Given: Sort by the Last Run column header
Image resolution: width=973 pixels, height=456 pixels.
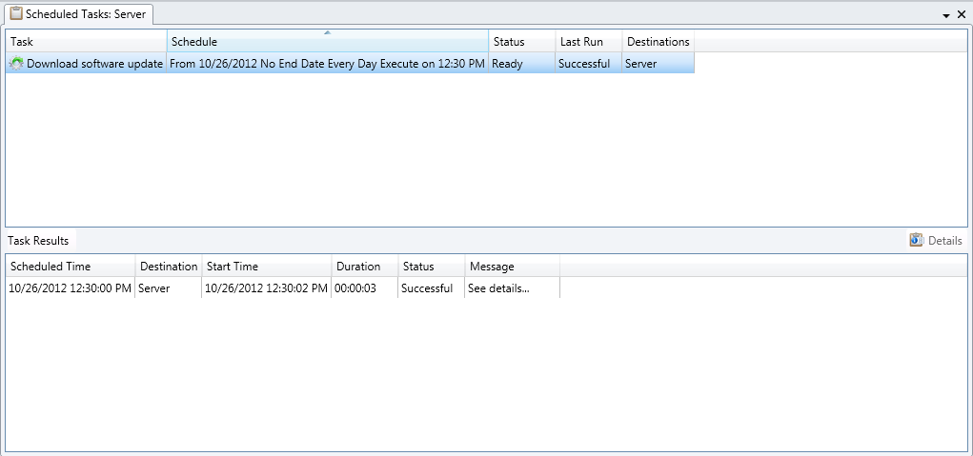Looking at the screenshot, I should click(x=588, y=42).
